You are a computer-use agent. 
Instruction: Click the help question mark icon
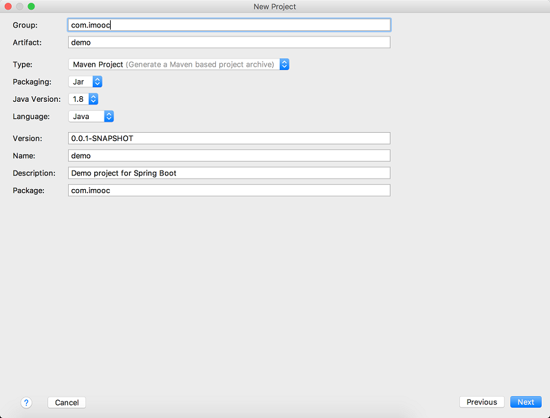point(26,402)
